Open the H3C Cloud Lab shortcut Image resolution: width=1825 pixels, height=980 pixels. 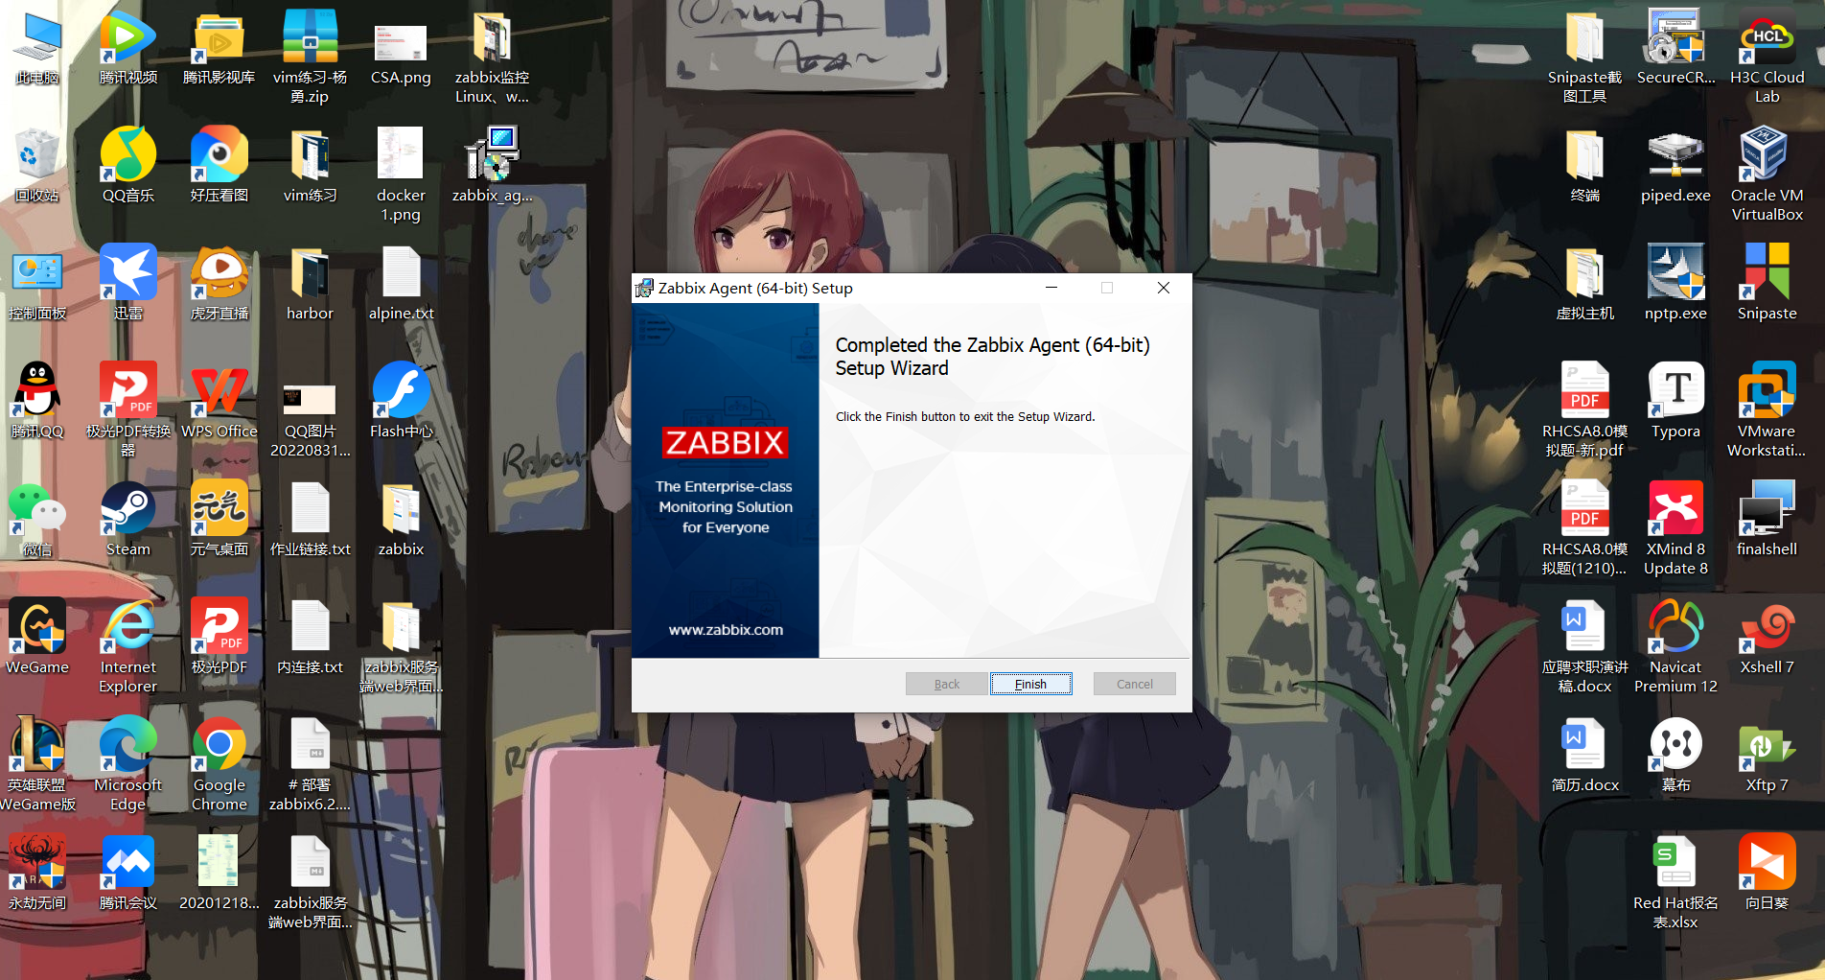[x=1767, y=56]
